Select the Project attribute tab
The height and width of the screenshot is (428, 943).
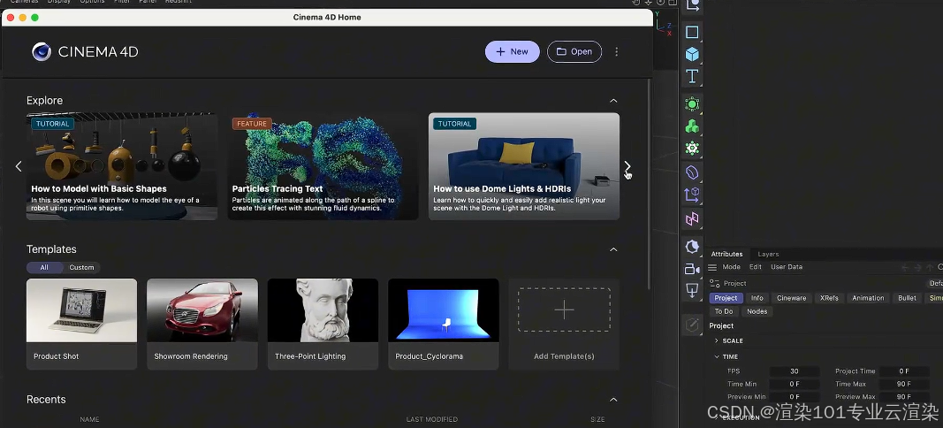tap(726, 298)
